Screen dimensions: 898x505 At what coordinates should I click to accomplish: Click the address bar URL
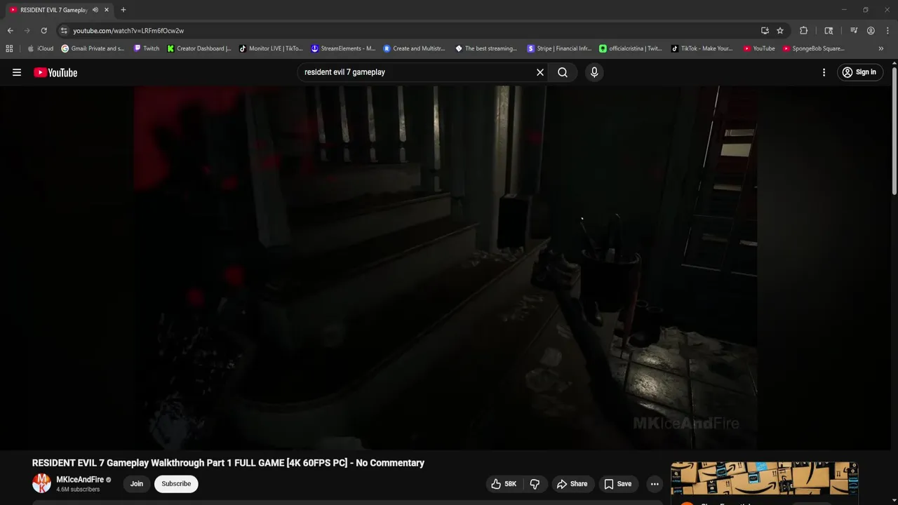pyautogui.click(x=128, y=31)
